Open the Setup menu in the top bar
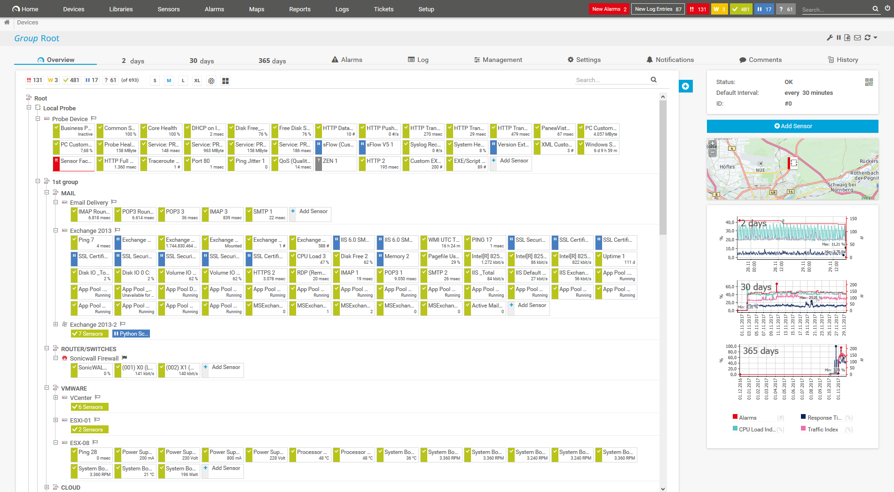This screenshot has width=894, height=492. point(426,9)
